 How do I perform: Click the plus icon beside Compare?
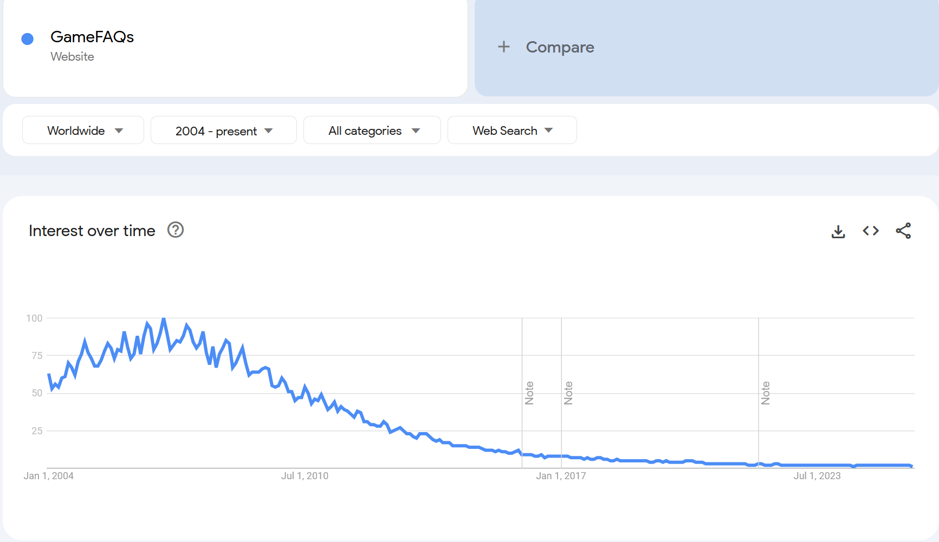coord(504,47)
